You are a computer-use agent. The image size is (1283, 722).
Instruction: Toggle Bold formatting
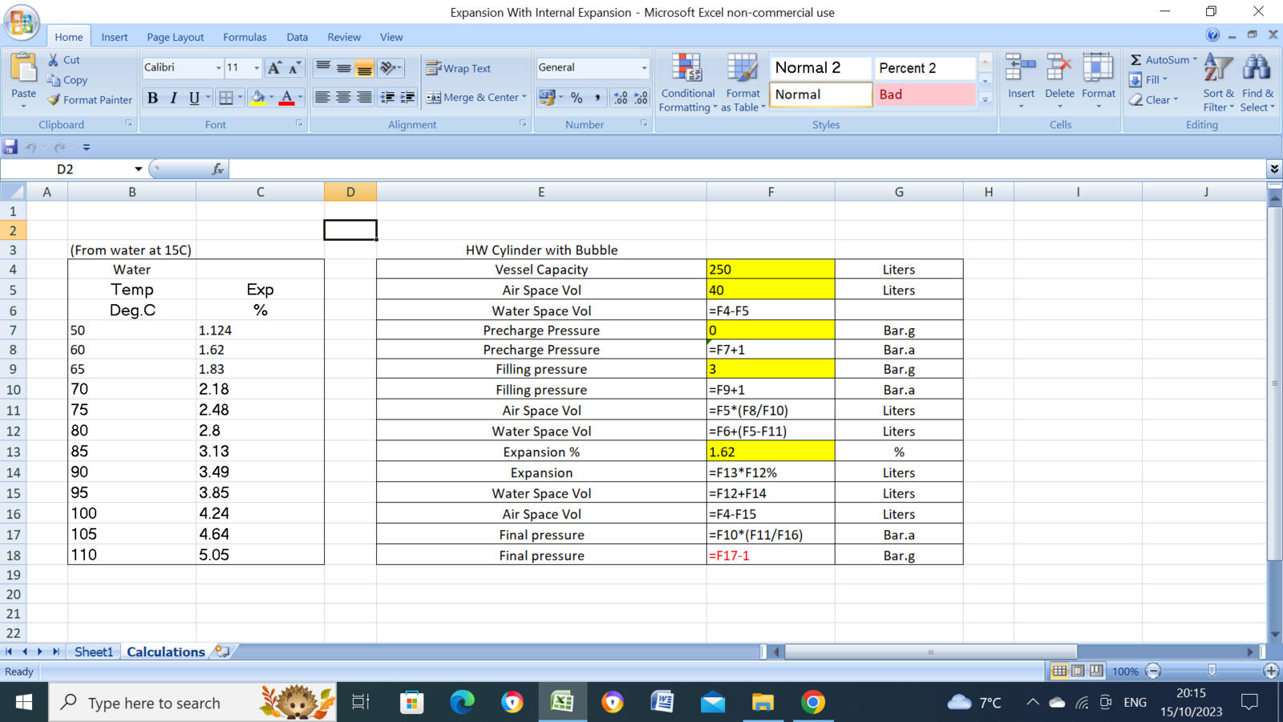click(x=152, y=98)
